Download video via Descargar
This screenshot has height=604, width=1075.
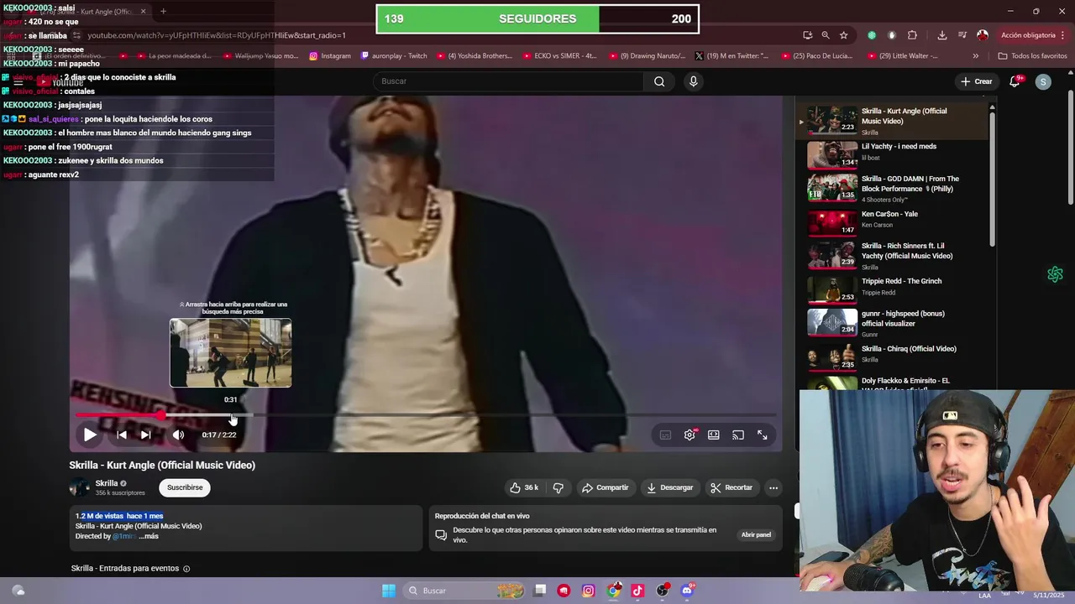click(669, 487)
